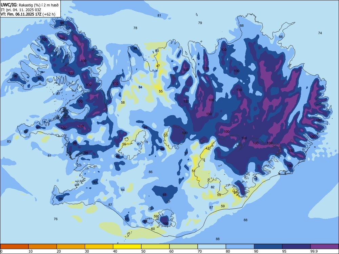Click the map value '60' on the south coast

[x=153, y=229]
